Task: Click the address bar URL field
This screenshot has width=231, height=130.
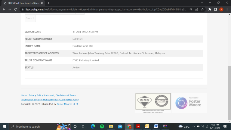Action: tap(105, 9)
